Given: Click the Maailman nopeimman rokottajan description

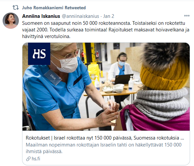Looking at the screenshot, I should coord(104,148).
